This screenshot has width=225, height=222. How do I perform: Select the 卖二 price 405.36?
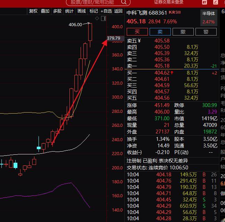(162, 60)
